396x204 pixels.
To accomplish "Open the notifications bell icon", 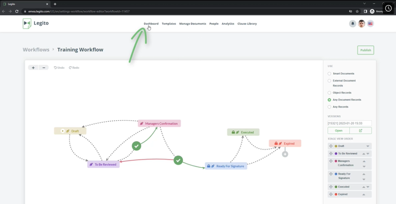I will (352, 24).
